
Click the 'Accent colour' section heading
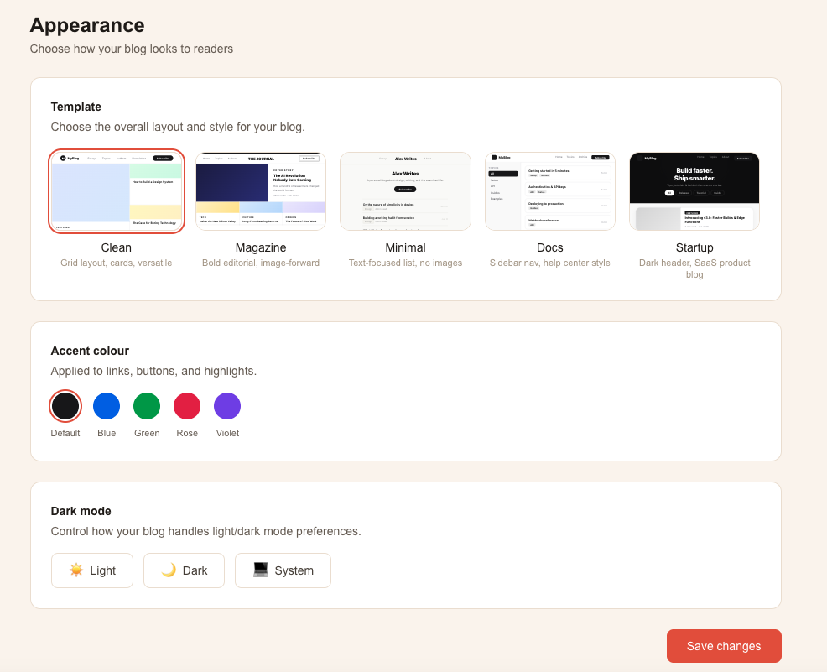pos(91,351)
